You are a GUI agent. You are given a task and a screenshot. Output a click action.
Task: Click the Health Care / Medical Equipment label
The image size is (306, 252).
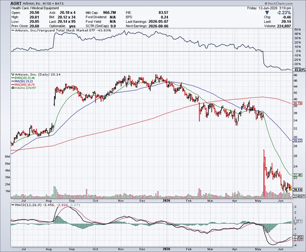pyautogui.click(x=35, y=8)
